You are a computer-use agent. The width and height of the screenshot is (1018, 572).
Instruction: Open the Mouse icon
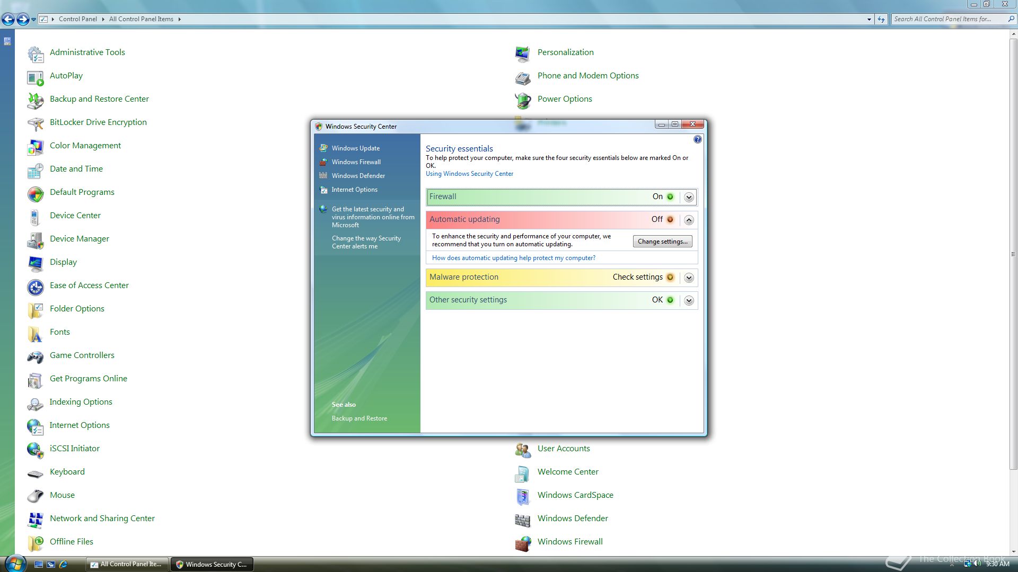pyautogui.click(x=36, y=496)
